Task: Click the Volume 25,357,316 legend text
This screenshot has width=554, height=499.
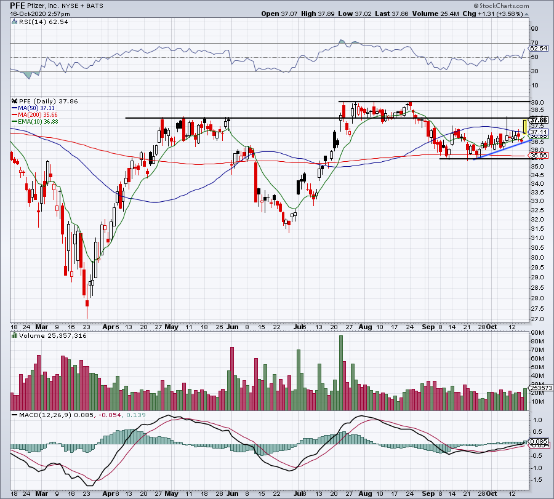Action: [53, 335]
